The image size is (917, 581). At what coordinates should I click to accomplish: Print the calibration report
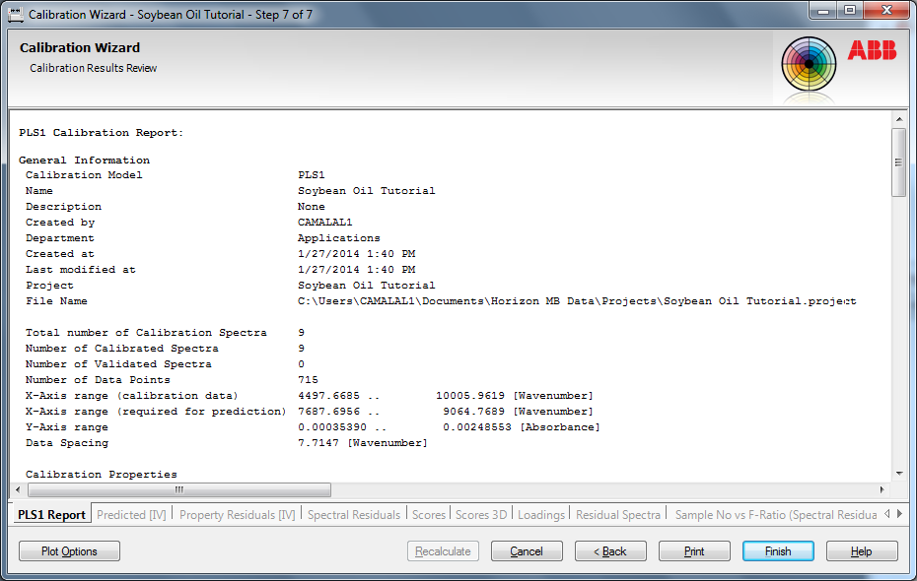click(x=694, y=551)
